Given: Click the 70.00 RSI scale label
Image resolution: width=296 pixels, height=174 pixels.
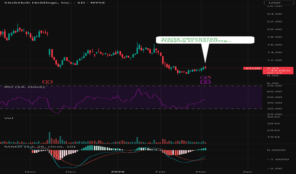Looking at the screenshot, I should click(x=274, y=86).
